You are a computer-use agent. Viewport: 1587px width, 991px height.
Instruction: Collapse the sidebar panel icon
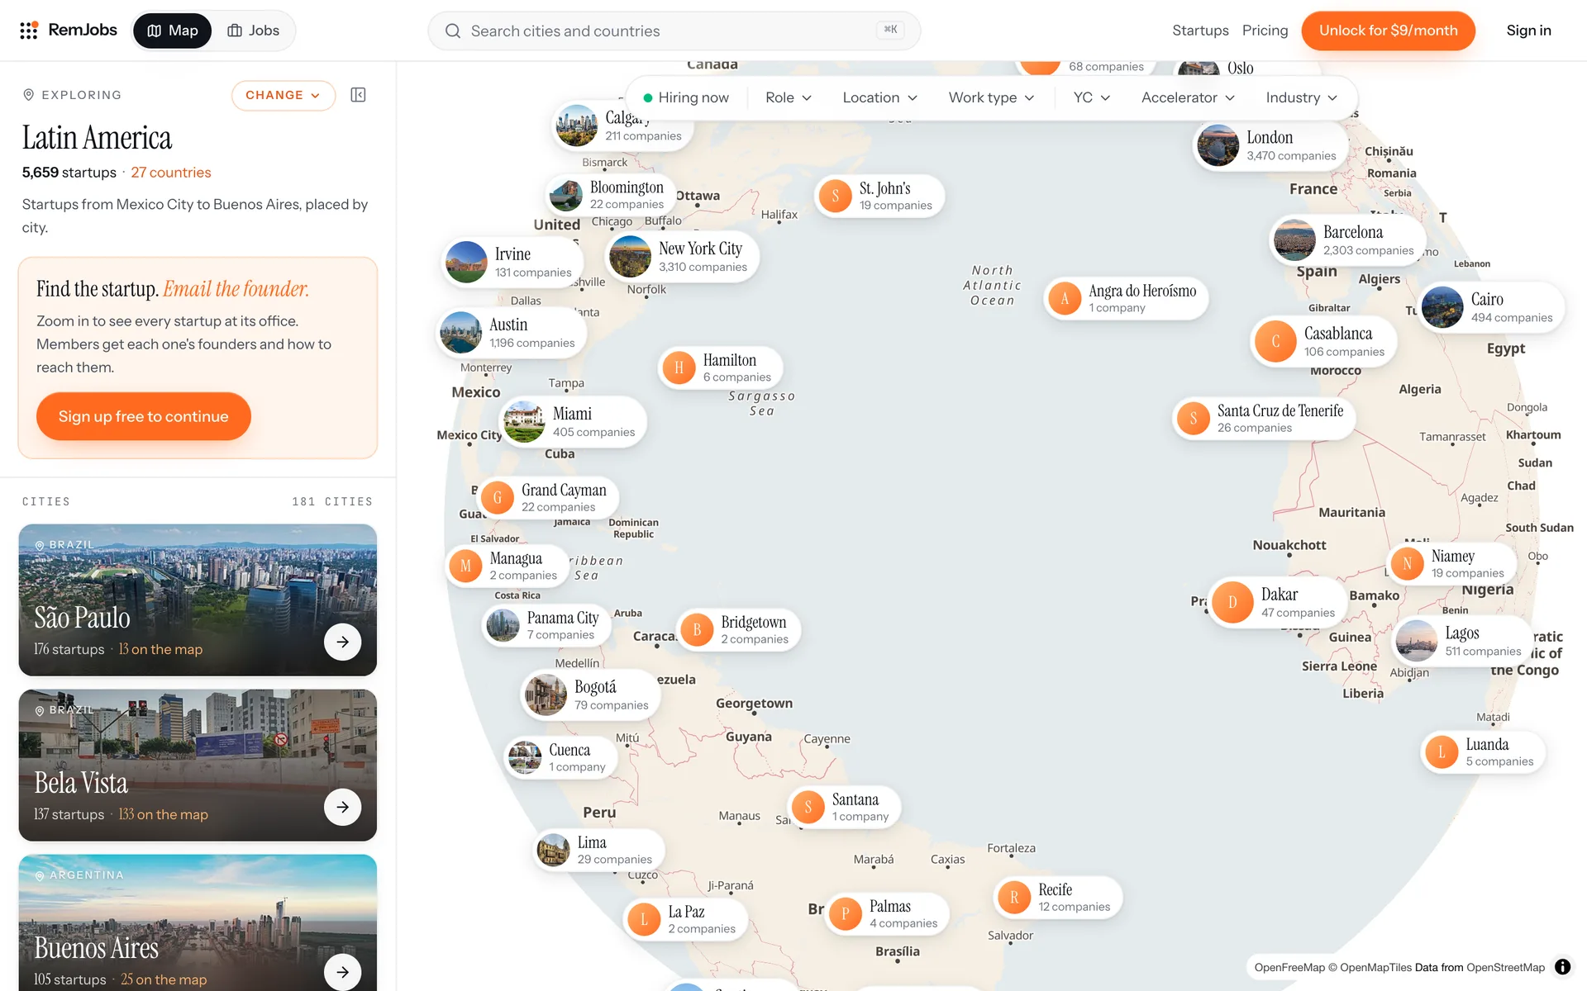coord(358,95)
